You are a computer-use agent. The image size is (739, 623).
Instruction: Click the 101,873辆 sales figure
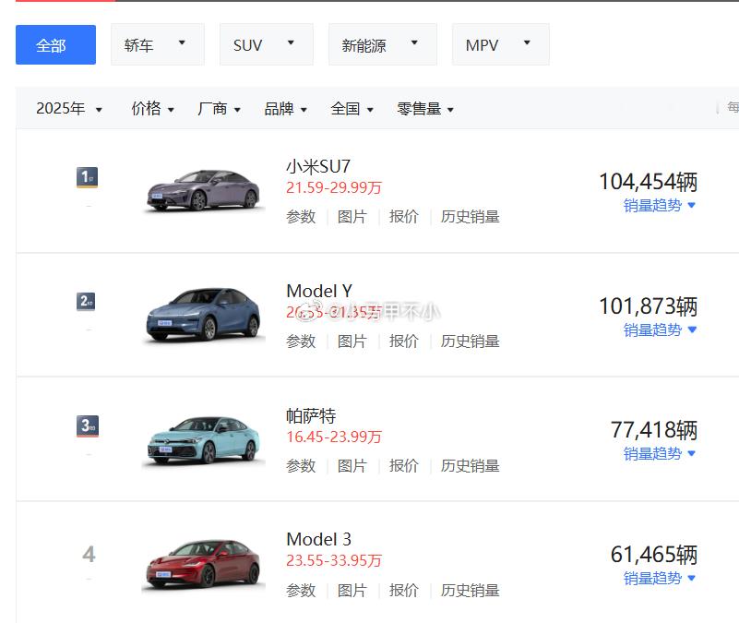click(648, 306)
